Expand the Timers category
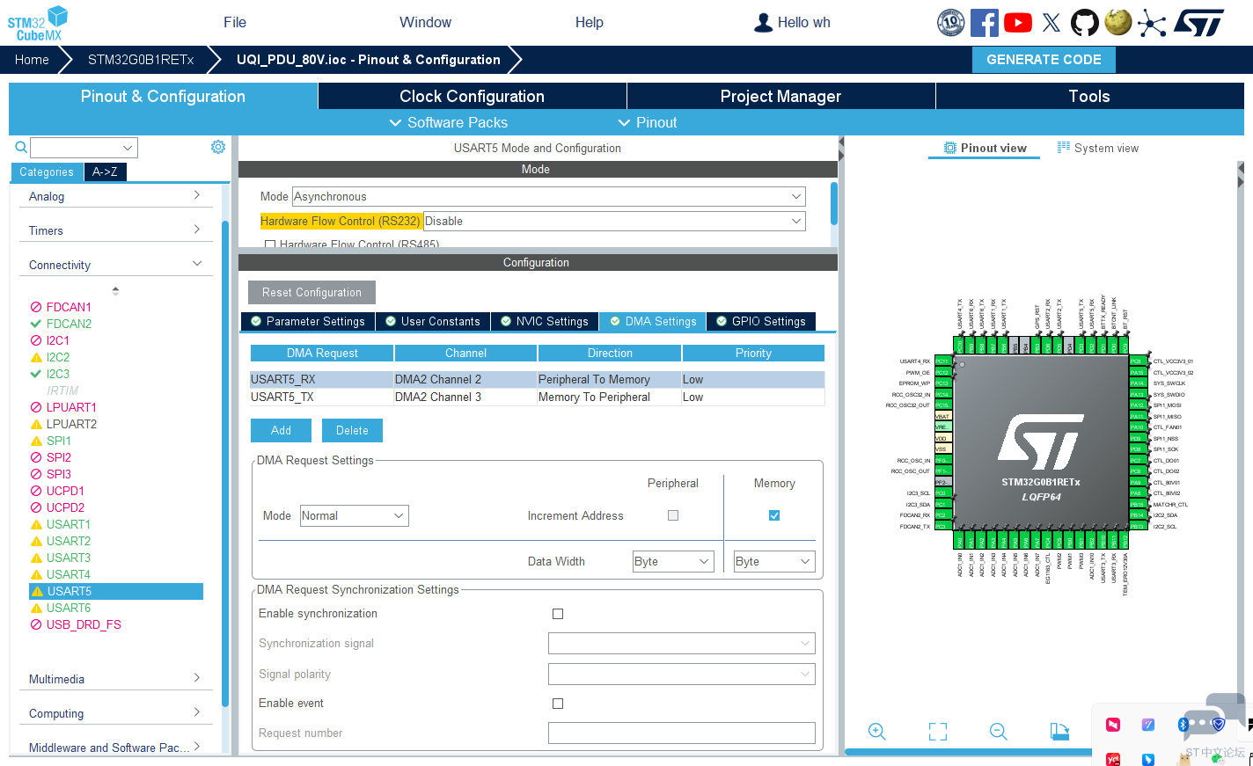The height and width of the screenshot is (766, 1253). point(116,230)
